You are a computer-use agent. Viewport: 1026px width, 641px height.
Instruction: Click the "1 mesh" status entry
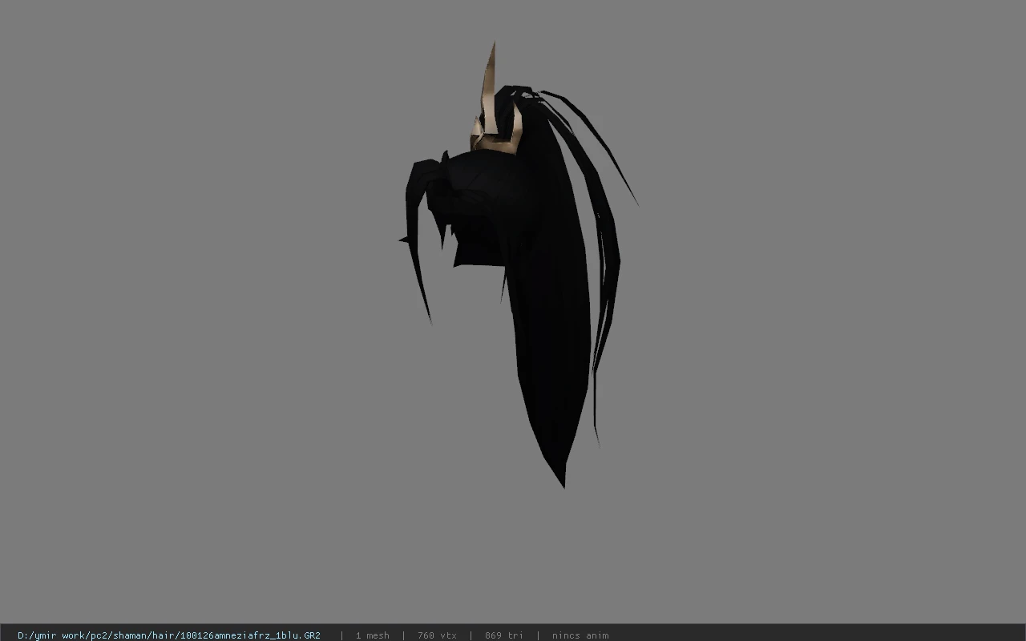coord(373,635)
